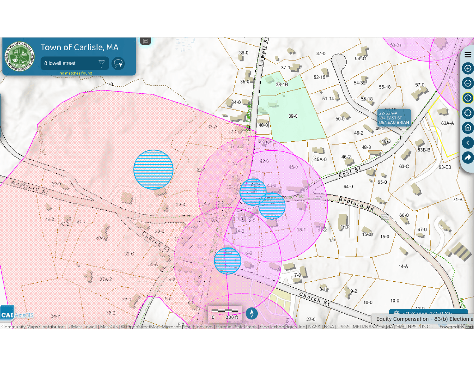Select parcel labeled 64-0
Screen dimensions: 474x366
[348, 187]
